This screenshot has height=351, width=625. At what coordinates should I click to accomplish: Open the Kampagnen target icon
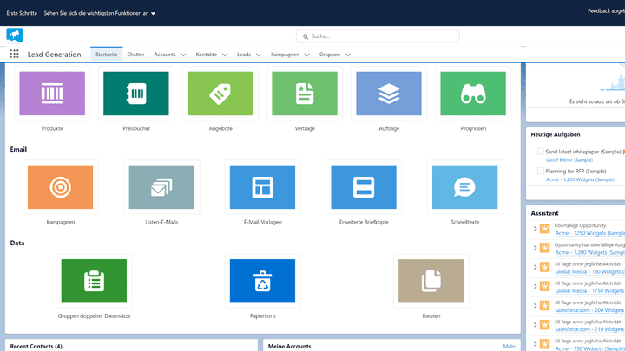click(60, 186)
